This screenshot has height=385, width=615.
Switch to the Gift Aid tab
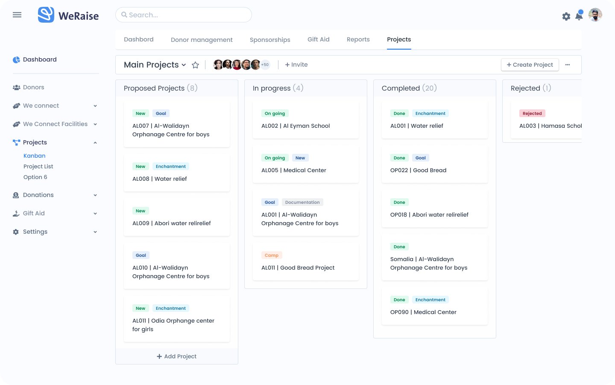(319, 39)
